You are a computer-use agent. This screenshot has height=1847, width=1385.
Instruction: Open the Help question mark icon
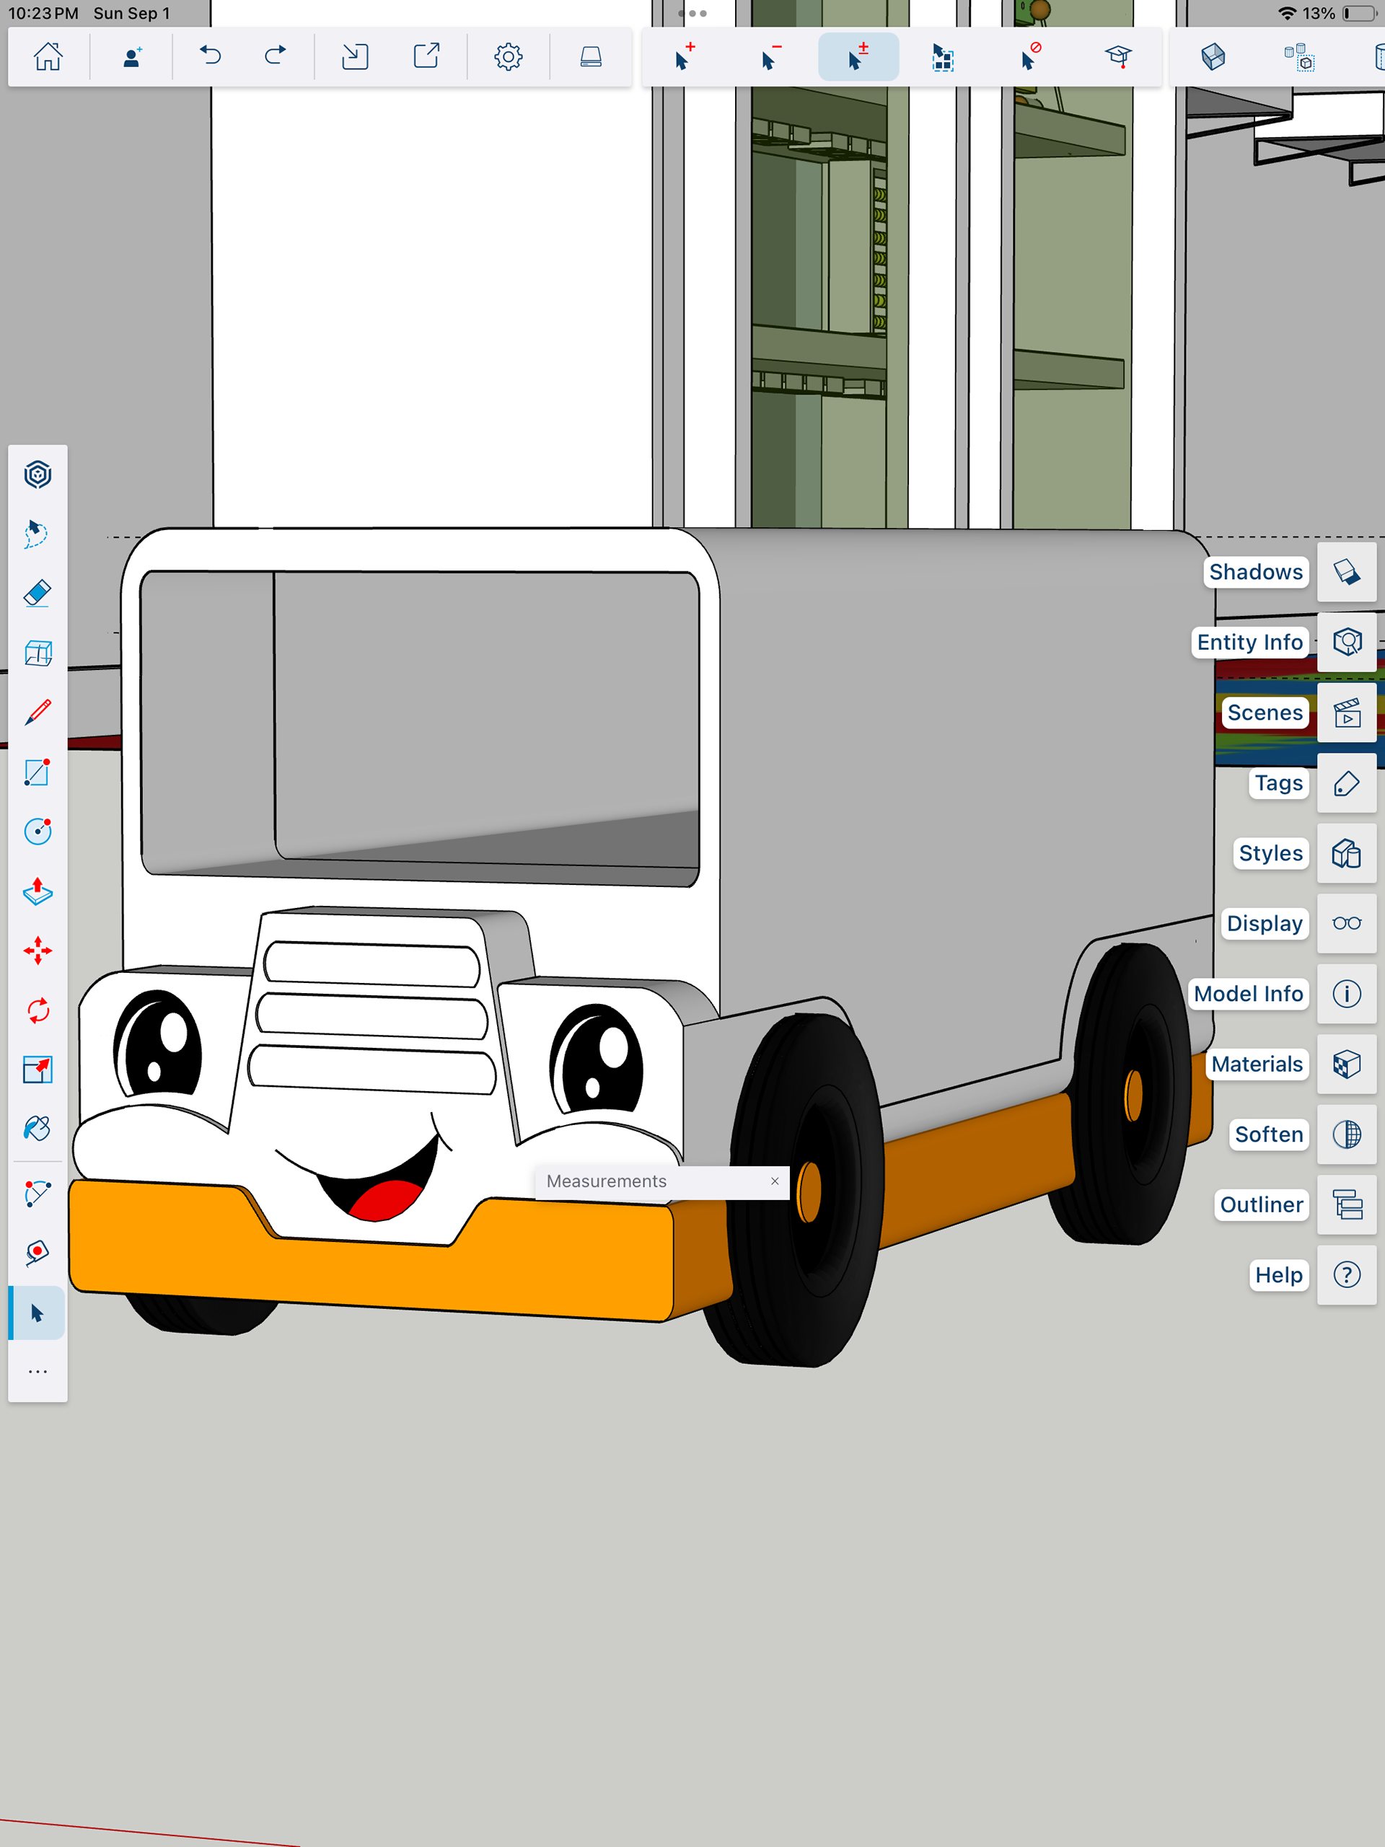(1347, 1275)
